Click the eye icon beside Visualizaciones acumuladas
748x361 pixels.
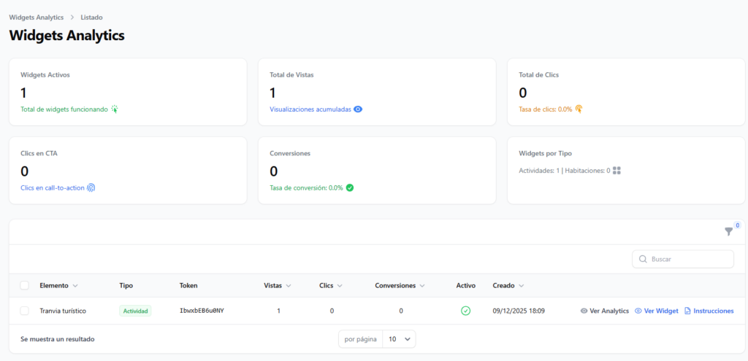(x=358, y=109)
